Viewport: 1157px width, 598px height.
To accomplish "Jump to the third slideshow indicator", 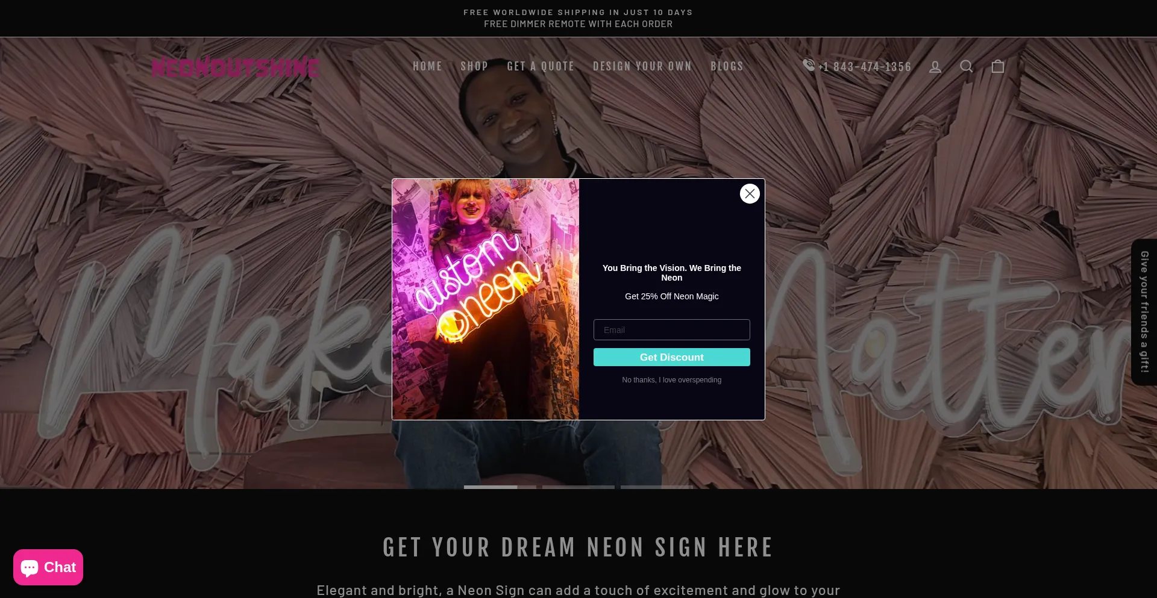I will click(x=657, y=487).
